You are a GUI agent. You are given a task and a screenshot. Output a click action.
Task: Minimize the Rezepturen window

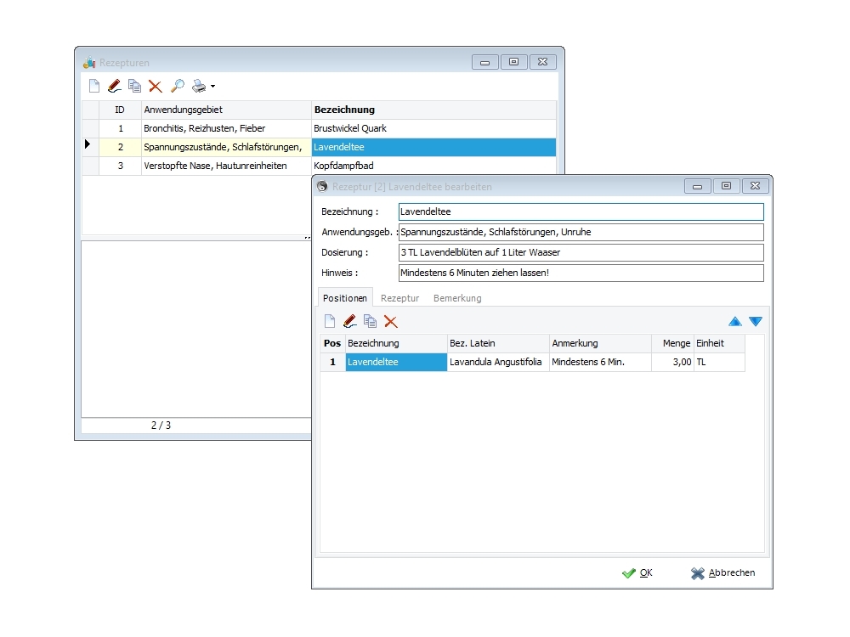(x=485, y=62)
